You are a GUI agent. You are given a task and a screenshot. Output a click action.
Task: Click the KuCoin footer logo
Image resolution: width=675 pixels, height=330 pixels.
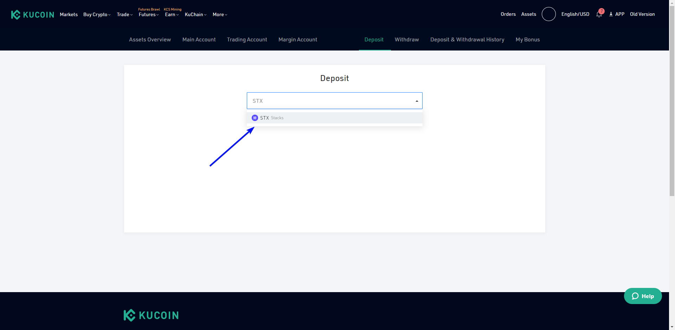click(151, 315)
